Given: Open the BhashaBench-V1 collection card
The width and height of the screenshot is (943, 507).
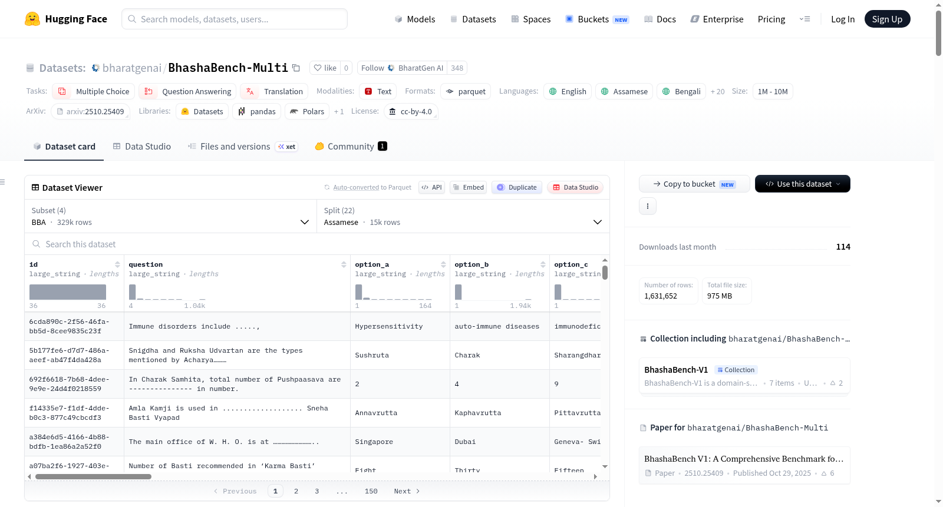Looking at the screenshot, I should coord(744,376).
